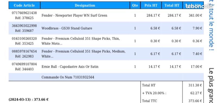The height and width of the screenshot is (103, 217).
Task: Click the Prix HT column header
Action: tap(151, 5)
